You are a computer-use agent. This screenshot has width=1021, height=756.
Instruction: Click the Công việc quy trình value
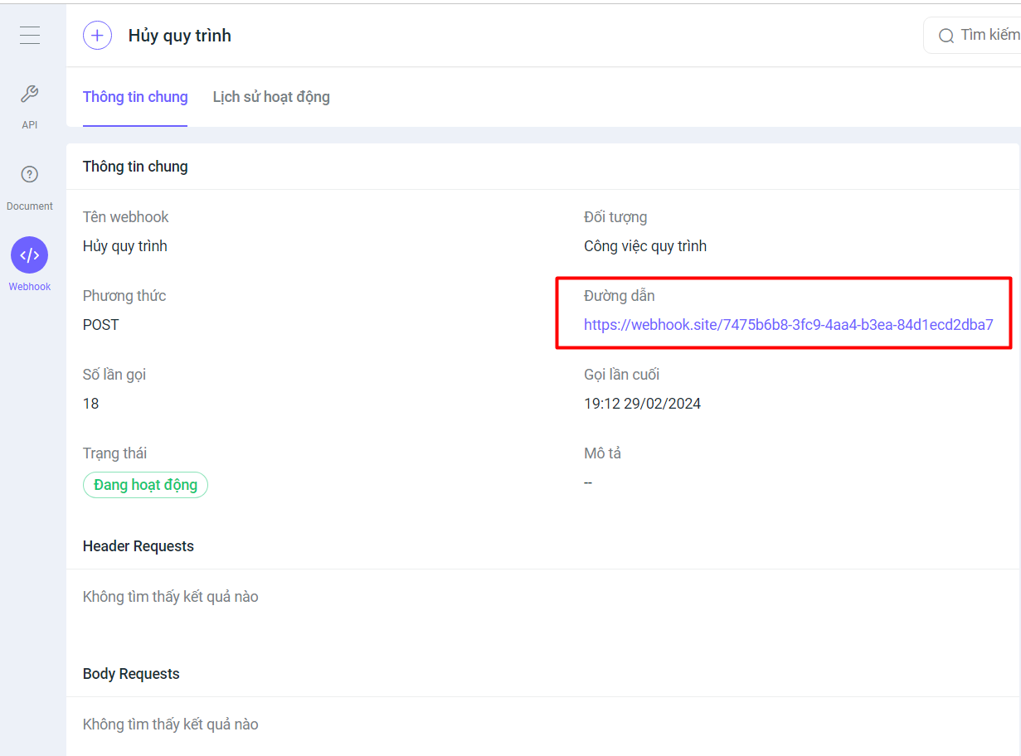pos(645,246)
